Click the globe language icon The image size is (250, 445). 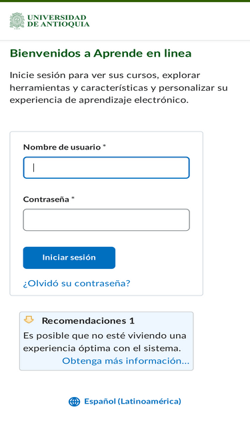click(x=74, y=402)
